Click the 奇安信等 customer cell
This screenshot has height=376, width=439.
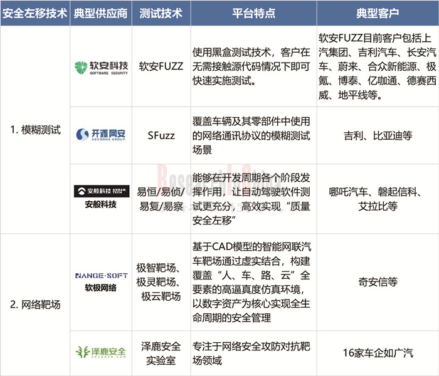(x=378, y=282)
